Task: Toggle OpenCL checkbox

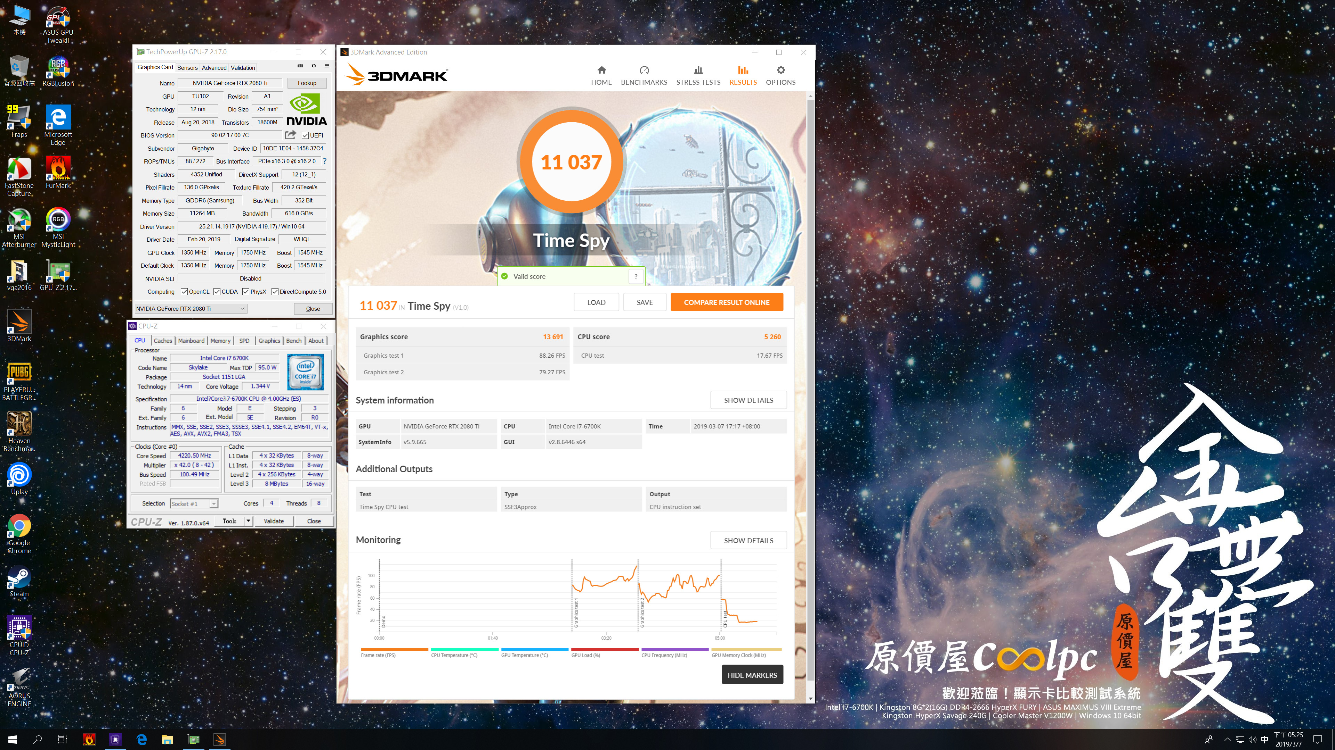Action: click(x=184, y=292)
